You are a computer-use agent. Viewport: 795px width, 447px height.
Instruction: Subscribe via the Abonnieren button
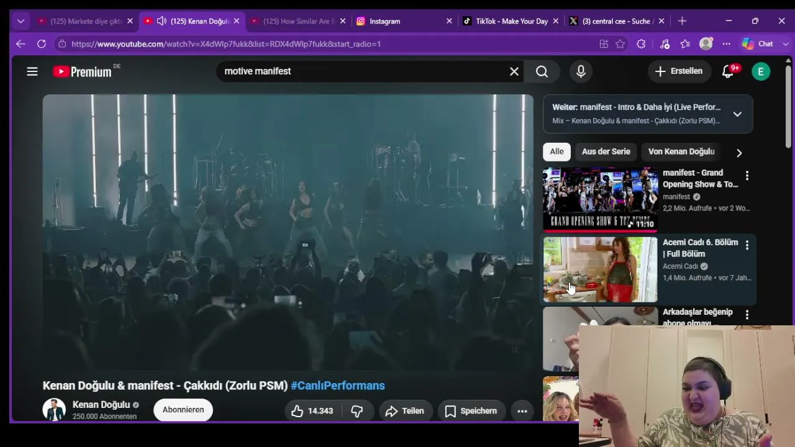click(x=183, y=410)
